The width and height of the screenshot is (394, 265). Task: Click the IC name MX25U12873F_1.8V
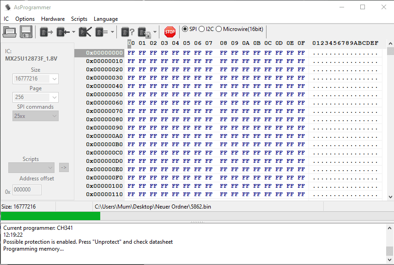click(x=31, y=59)
